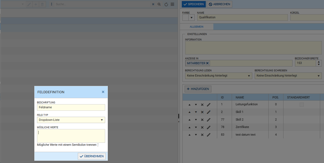The height and width of the screenshot is (163, 324).
Task: Move Skill 2 row down
Action: 196,120
